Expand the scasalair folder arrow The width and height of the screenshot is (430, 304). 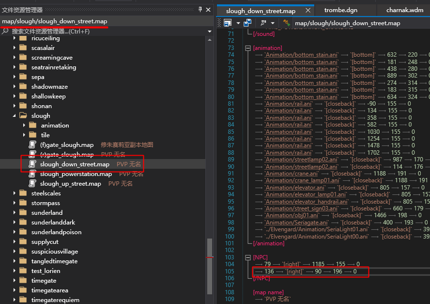(14, 48)
